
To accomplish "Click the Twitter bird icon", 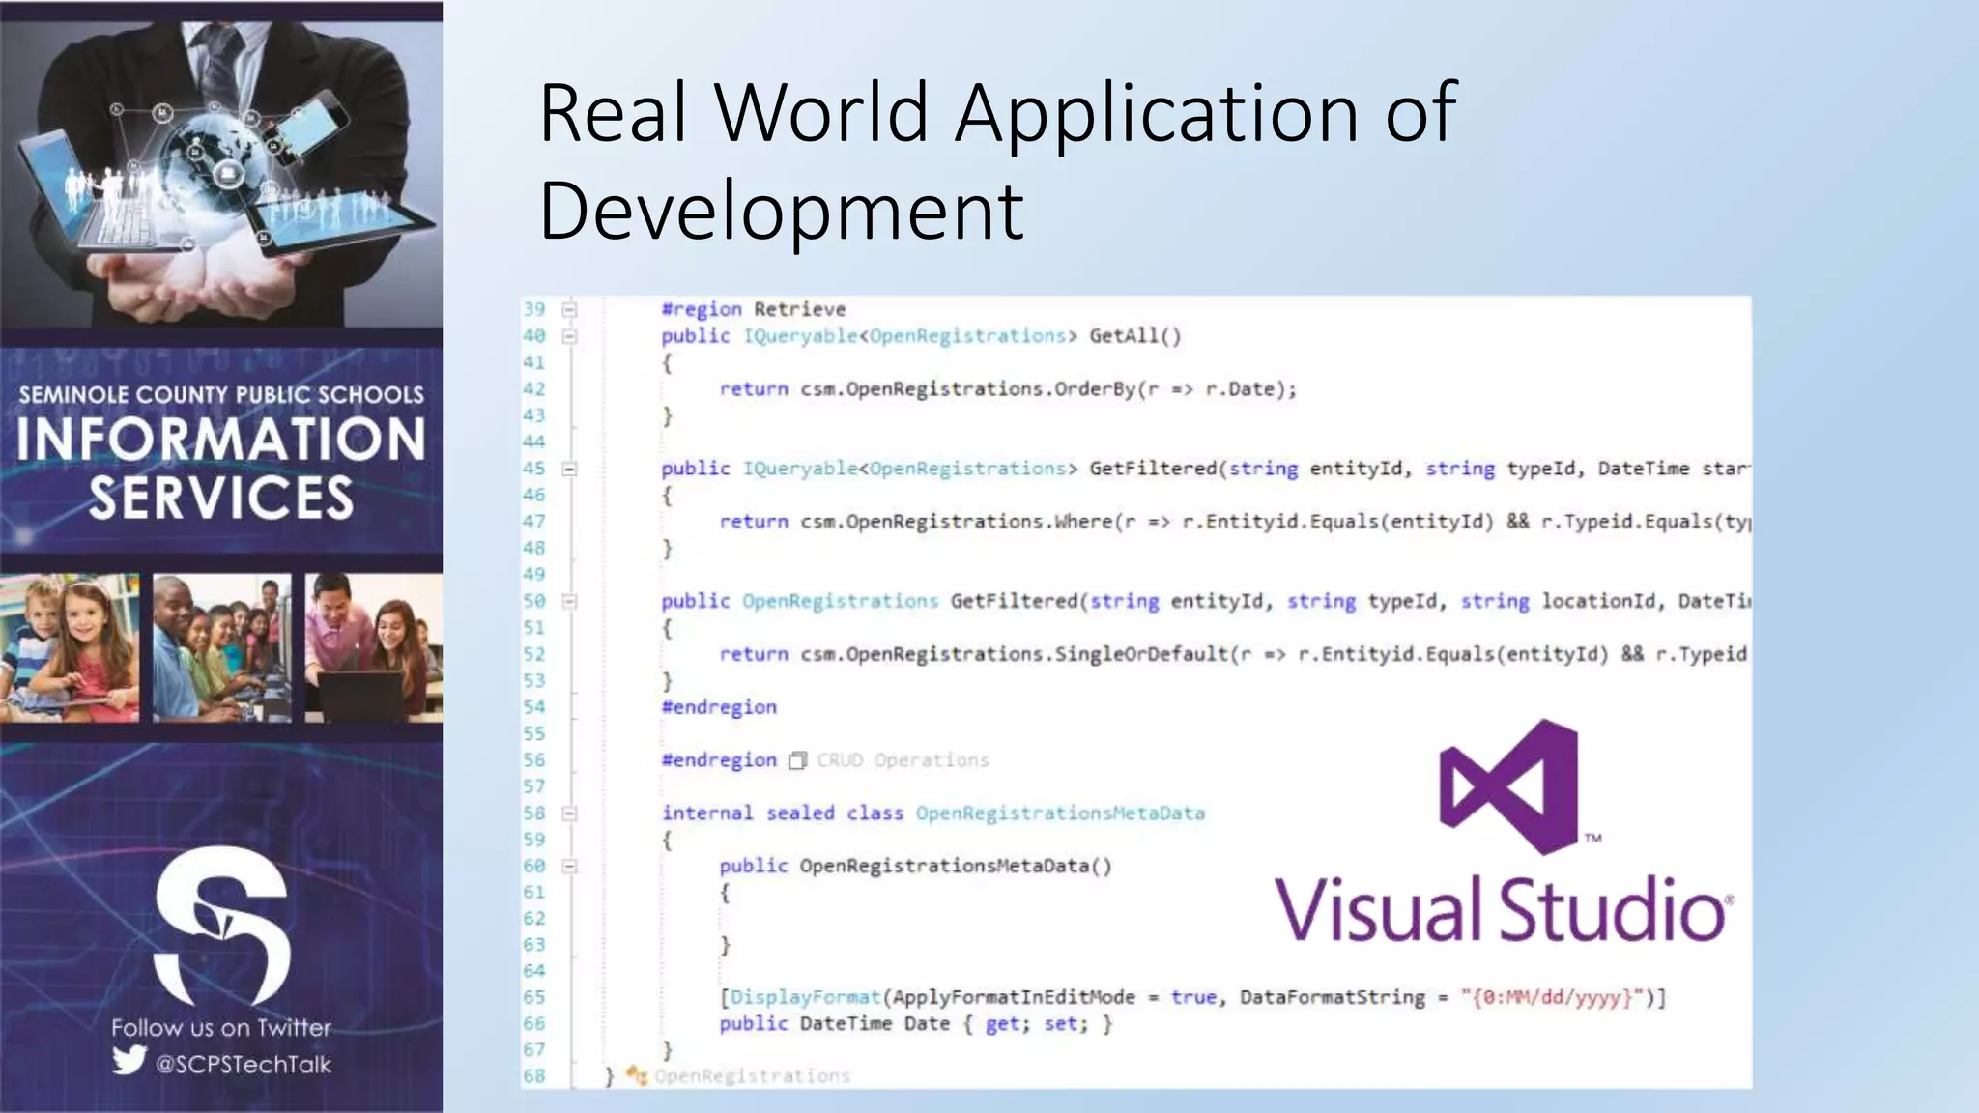I will click(x=129, y=1061).
